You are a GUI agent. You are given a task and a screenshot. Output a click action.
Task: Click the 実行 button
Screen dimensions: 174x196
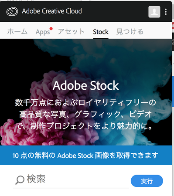(147, 181)
